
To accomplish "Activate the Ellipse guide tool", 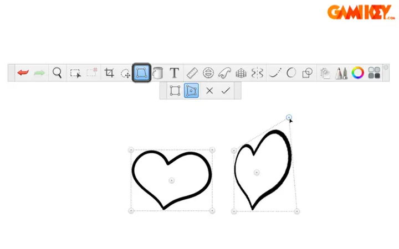I will tap(208, 72).
